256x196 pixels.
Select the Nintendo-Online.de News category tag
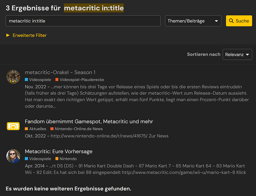pyautogui.click(x=79, y=129)
